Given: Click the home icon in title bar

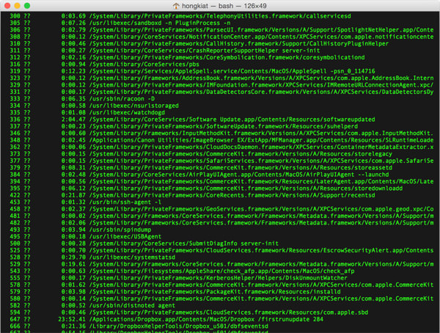Looking at the screenshot, I should (x=176, y=6).
